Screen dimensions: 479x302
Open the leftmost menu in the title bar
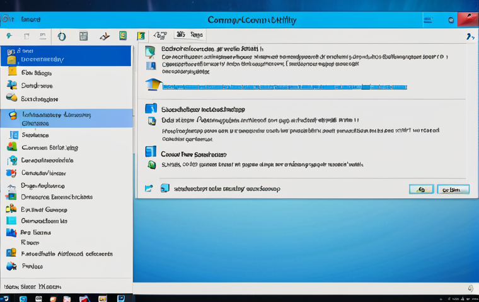point(8,20)
